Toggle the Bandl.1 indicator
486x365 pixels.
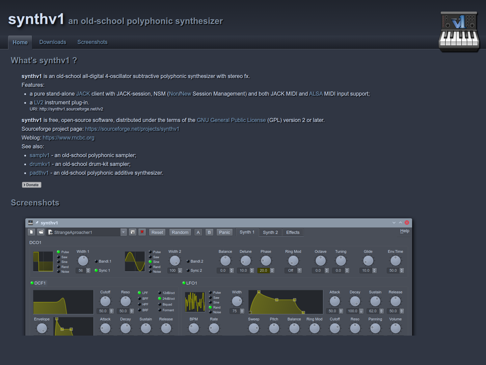tap(103, 261)
